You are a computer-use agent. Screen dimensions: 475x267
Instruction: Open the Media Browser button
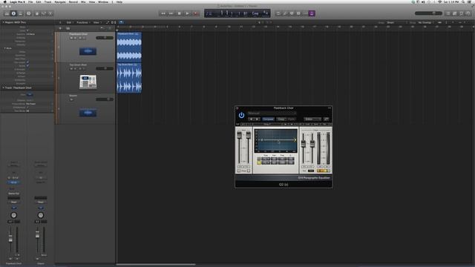pos(468,13)
